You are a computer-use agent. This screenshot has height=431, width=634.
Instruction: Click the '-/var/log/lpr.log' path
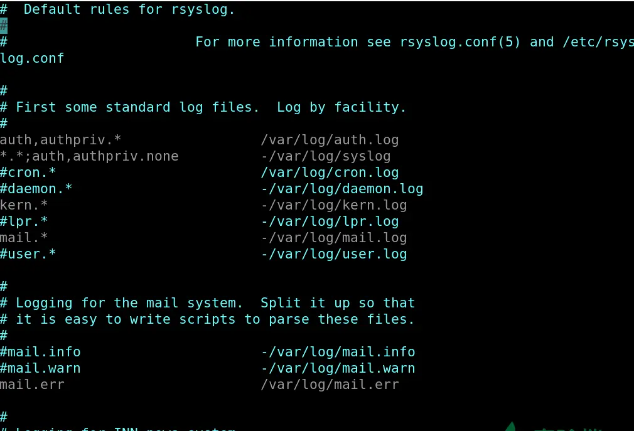tap(330, 221)
